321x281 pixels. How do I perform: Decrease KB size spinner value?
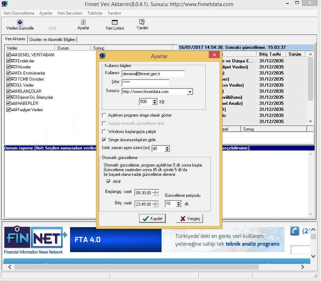click(155, 103)
